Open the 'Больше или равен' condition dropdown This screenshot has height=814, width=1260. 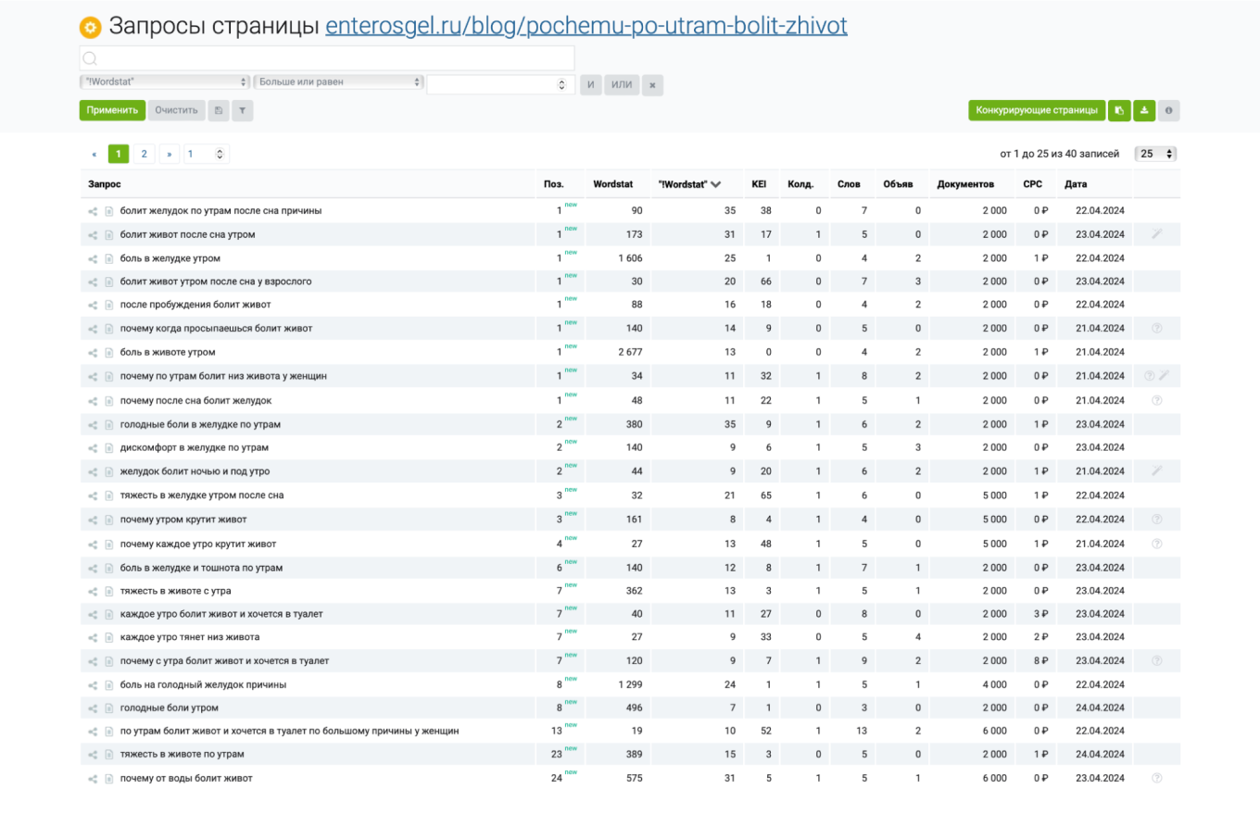pos(338,82)
